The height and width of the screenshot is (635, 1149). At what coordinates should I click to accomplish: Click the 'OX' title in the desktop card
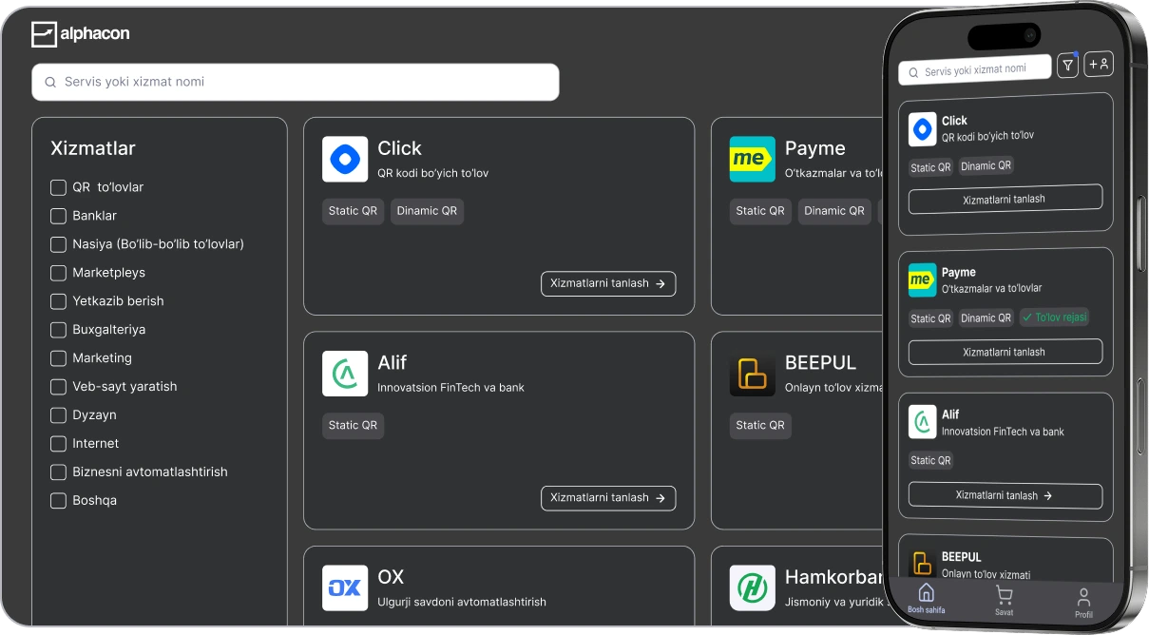391,577
